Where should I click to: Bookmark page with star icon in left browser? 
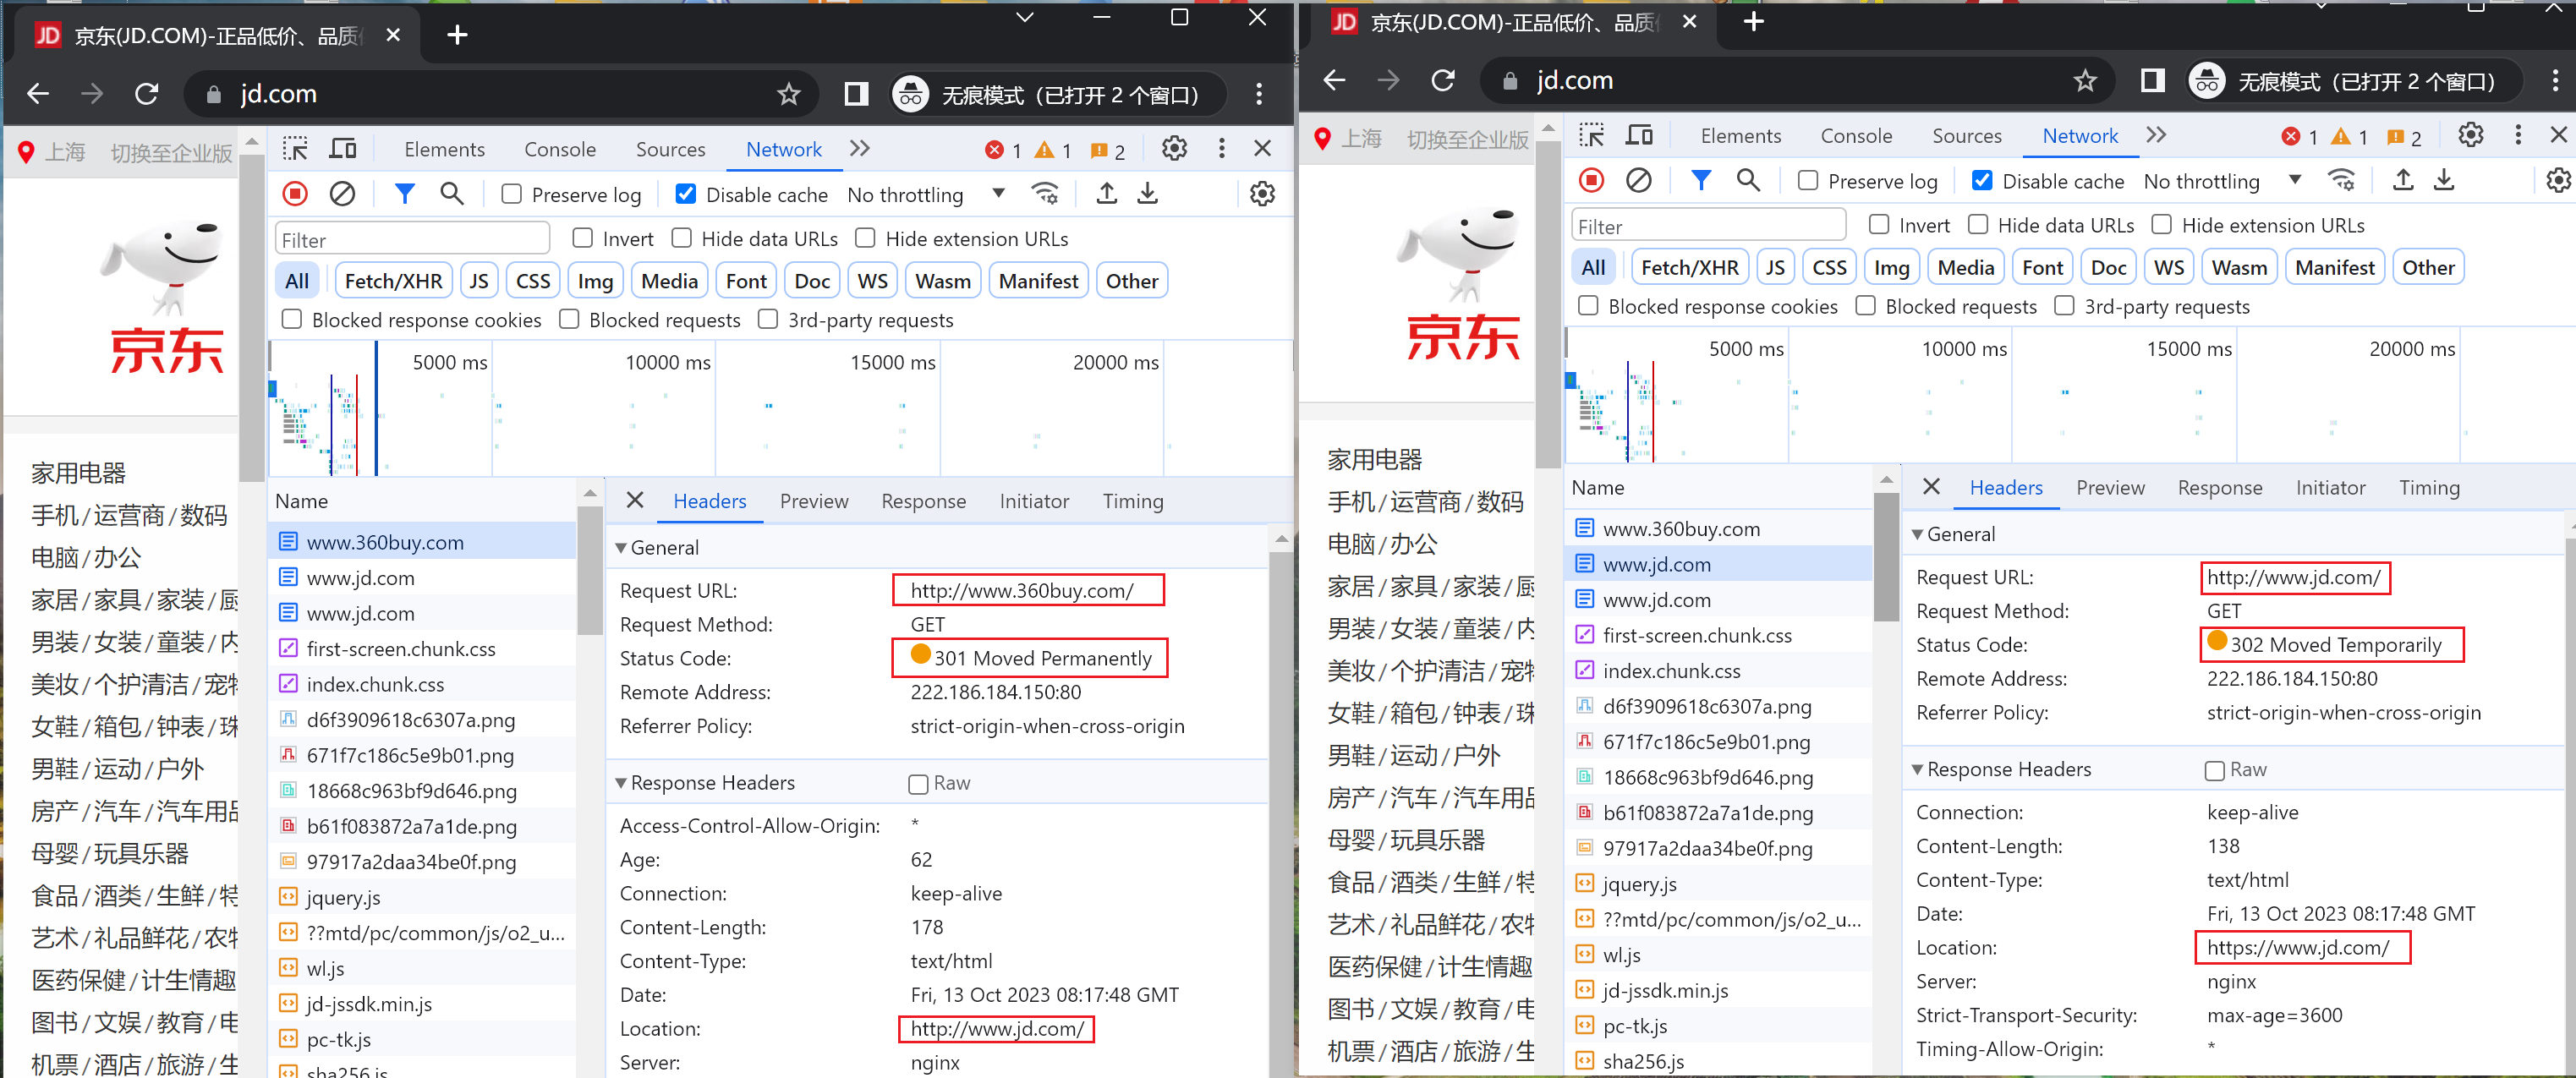pyautogui.click(x=788, y=94)
